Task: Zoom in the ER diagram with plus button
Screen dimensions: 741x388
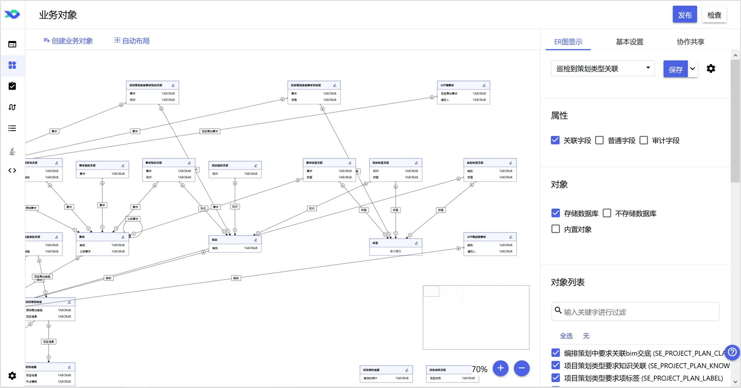Action: pos(501,368)
